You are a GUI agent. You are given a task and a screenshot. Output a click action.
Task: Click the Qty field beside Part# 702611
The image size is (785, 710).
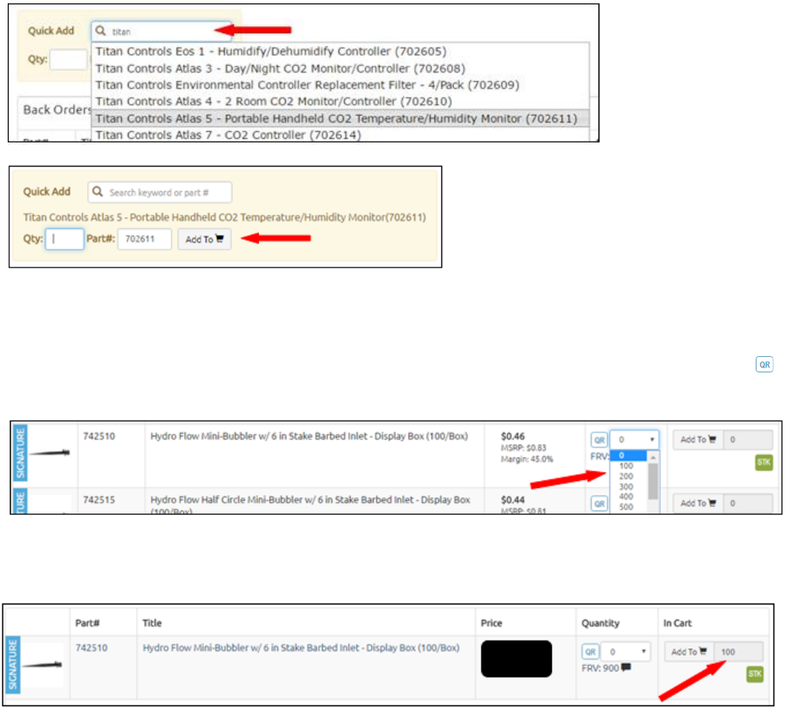click(65, 239)
